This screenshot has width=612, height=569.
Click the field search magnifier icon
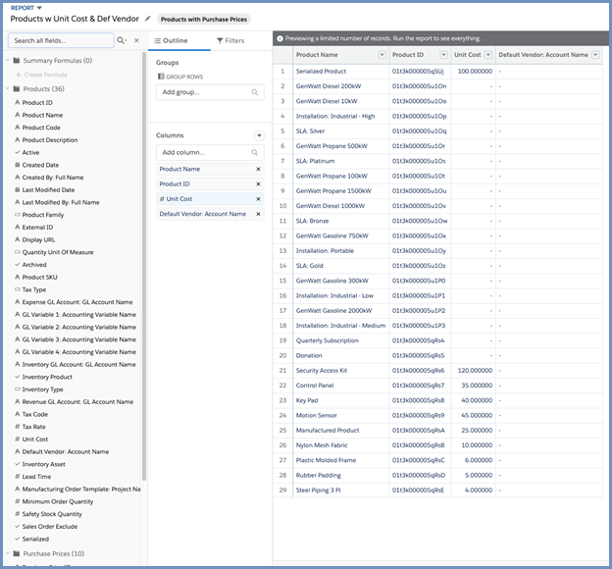(122, 40)
